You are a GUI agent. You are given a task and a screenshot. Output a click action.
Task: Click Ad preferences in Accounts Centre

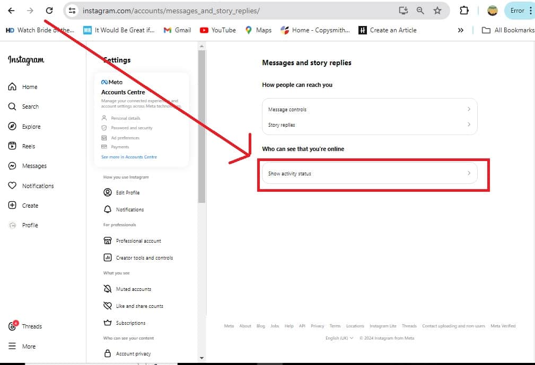pos(120,138)
